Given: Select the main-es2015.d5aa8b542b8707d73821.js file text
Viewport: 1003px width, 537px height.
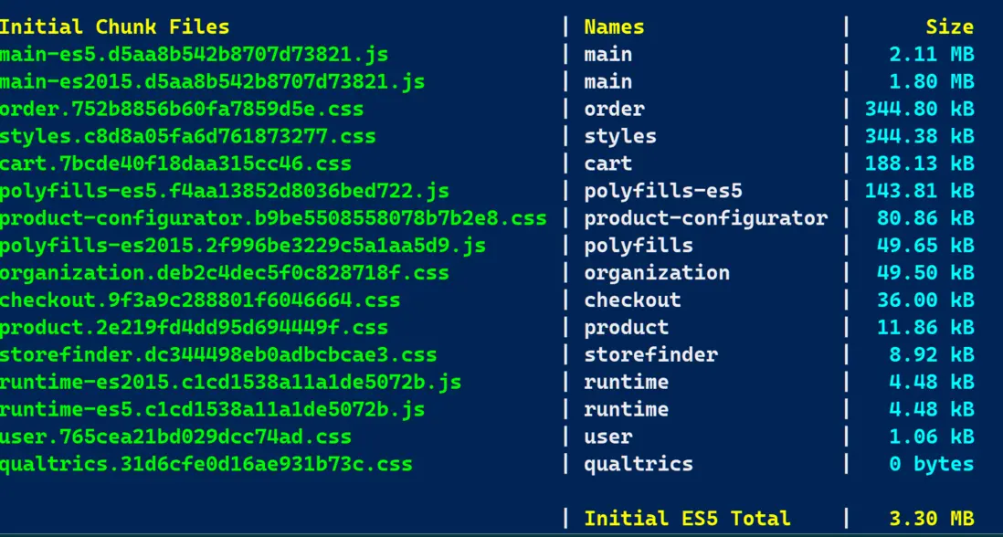Looking at the screenshot, I should [x=212, y=82].
